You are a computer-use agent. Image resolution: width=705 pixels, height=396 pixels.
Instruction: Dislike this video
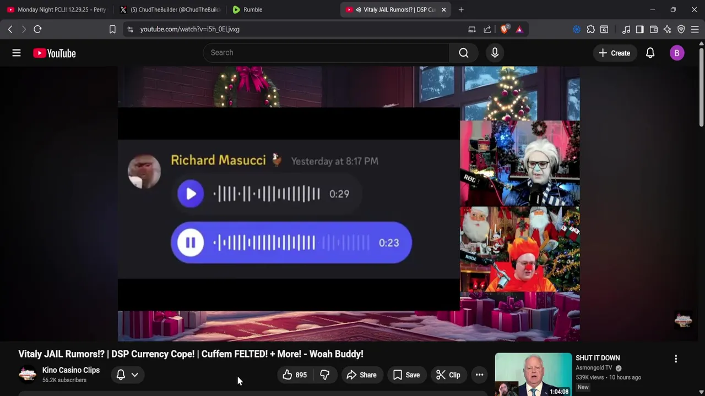pos(325,375)
